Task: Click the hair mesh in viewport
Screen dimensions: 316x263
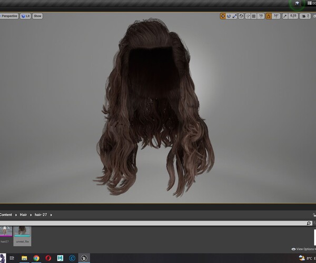Action: click(x=153, y=109)
